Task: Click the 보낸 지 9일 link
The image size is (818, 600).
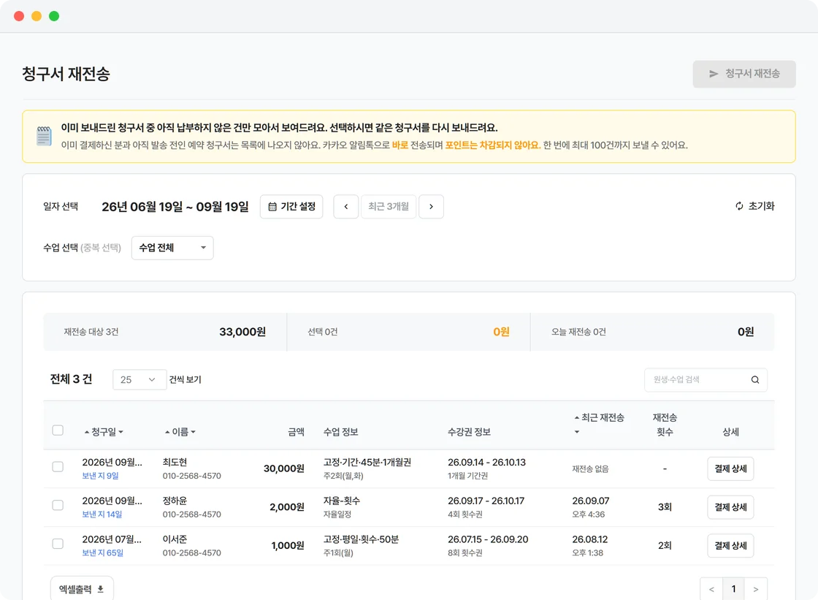Action: point(100,476)
